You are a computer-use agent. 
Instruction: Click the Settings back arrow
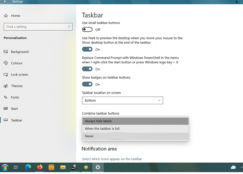pos(5,1)
